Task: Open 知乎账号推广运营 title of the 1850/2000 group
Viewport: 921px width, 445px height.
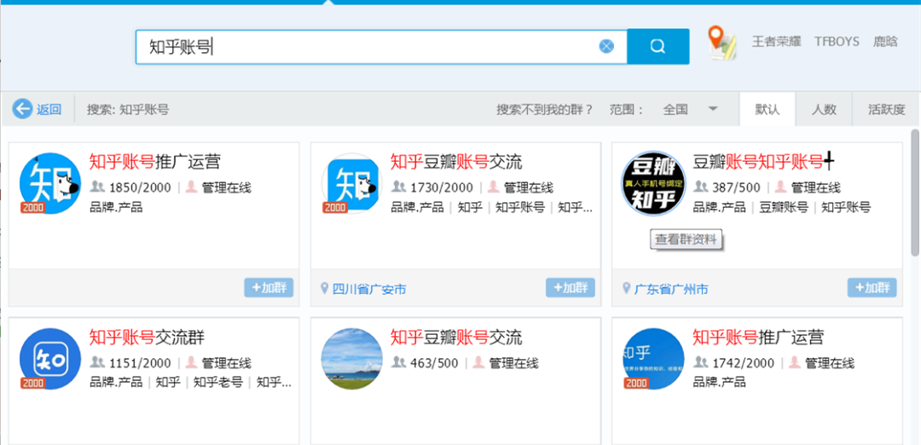Action: pyautogui.click(x=155, y=161)
